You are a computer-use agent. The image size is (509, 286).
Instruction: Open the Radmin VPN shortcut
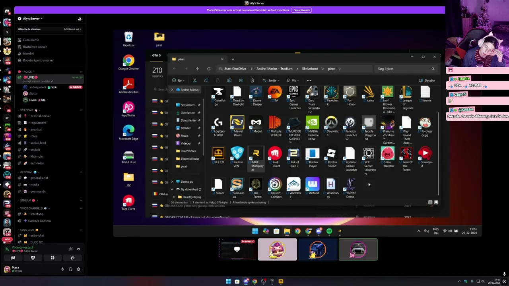(x=237, y=157)
